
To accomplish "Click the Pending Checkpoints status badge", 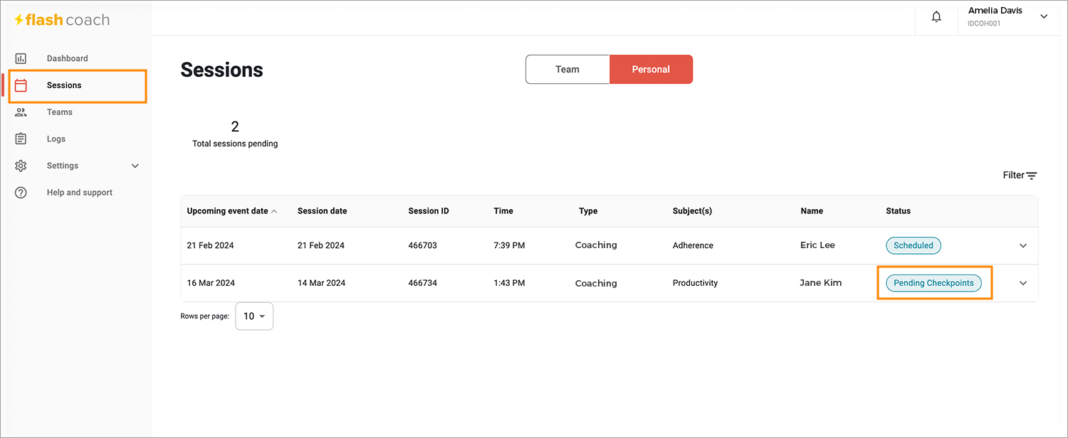I will point(933,283).
